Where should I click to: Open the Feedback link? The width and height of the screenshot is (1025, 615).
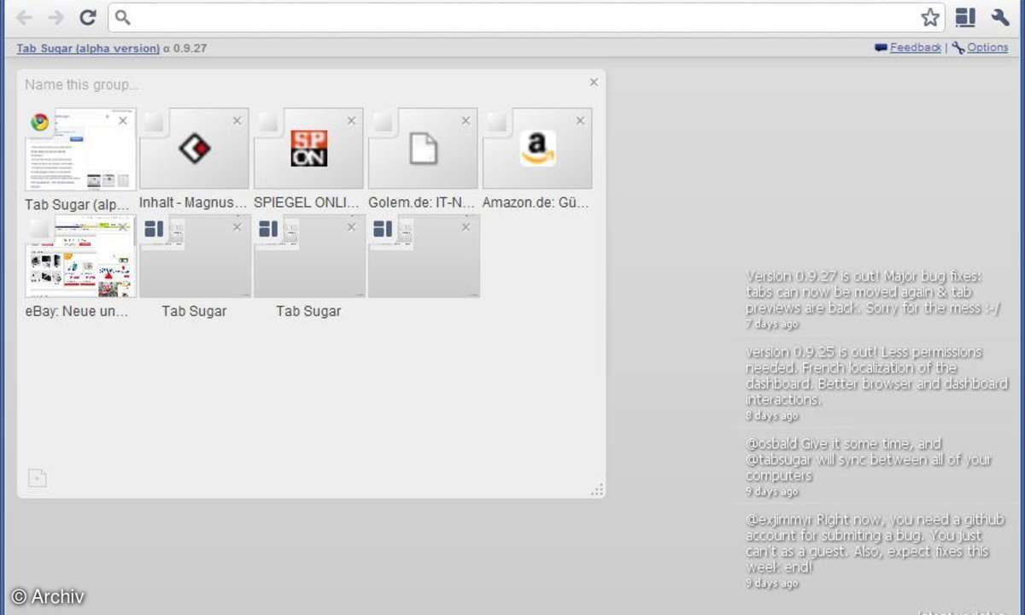click(916, 48)
